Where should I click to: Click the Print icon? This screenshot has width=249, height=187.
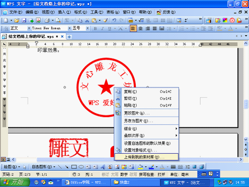[47, 20]
